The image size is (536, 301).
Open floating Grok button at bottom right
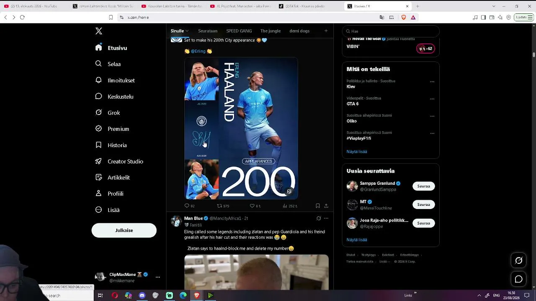click(x=519, y=260)
